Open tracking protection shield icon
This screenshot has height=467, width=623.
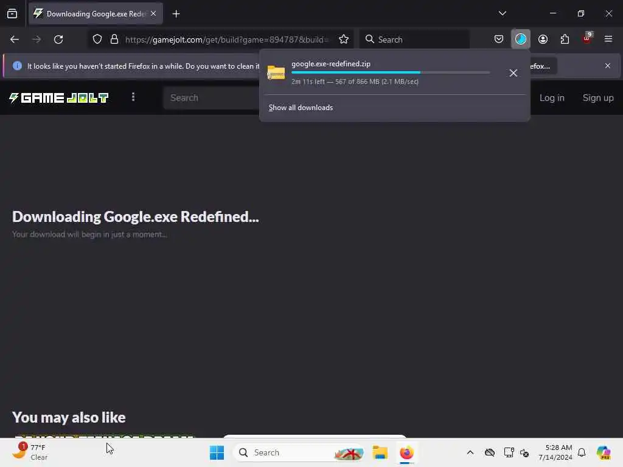97,40
